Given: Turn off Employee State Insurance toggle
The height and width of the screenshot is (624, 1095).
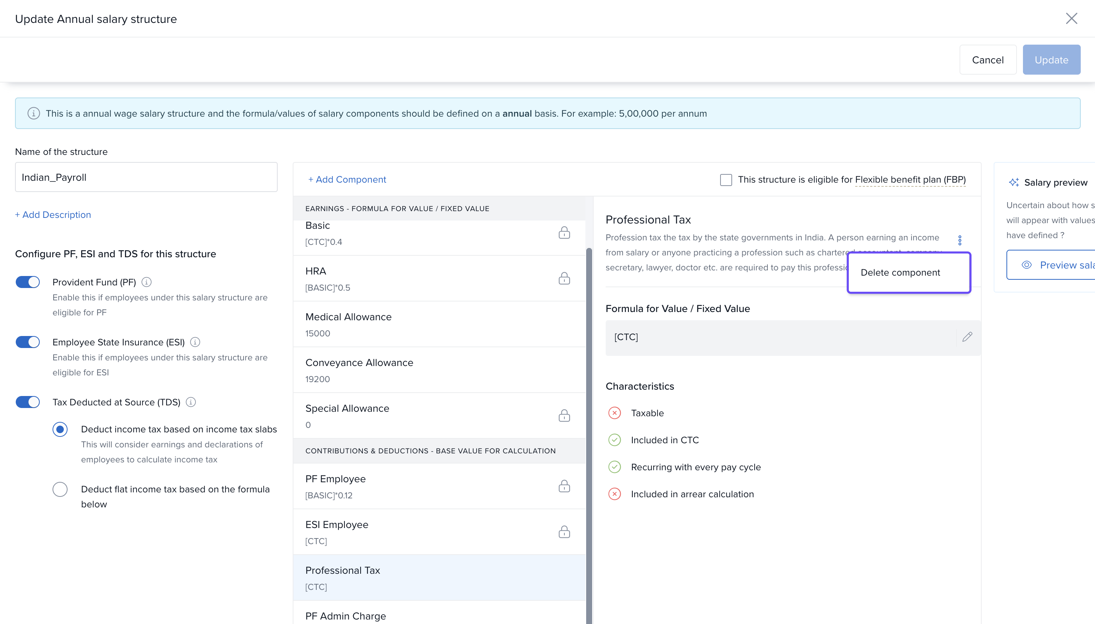Looking at the screenshot, I should (x=28, y=342).
